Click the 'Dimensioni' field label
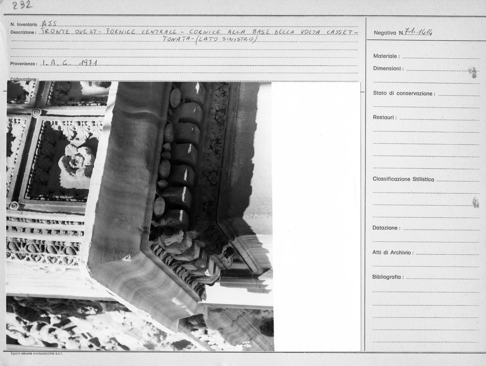The image size is (486, 366). click(x=388, y=69)
